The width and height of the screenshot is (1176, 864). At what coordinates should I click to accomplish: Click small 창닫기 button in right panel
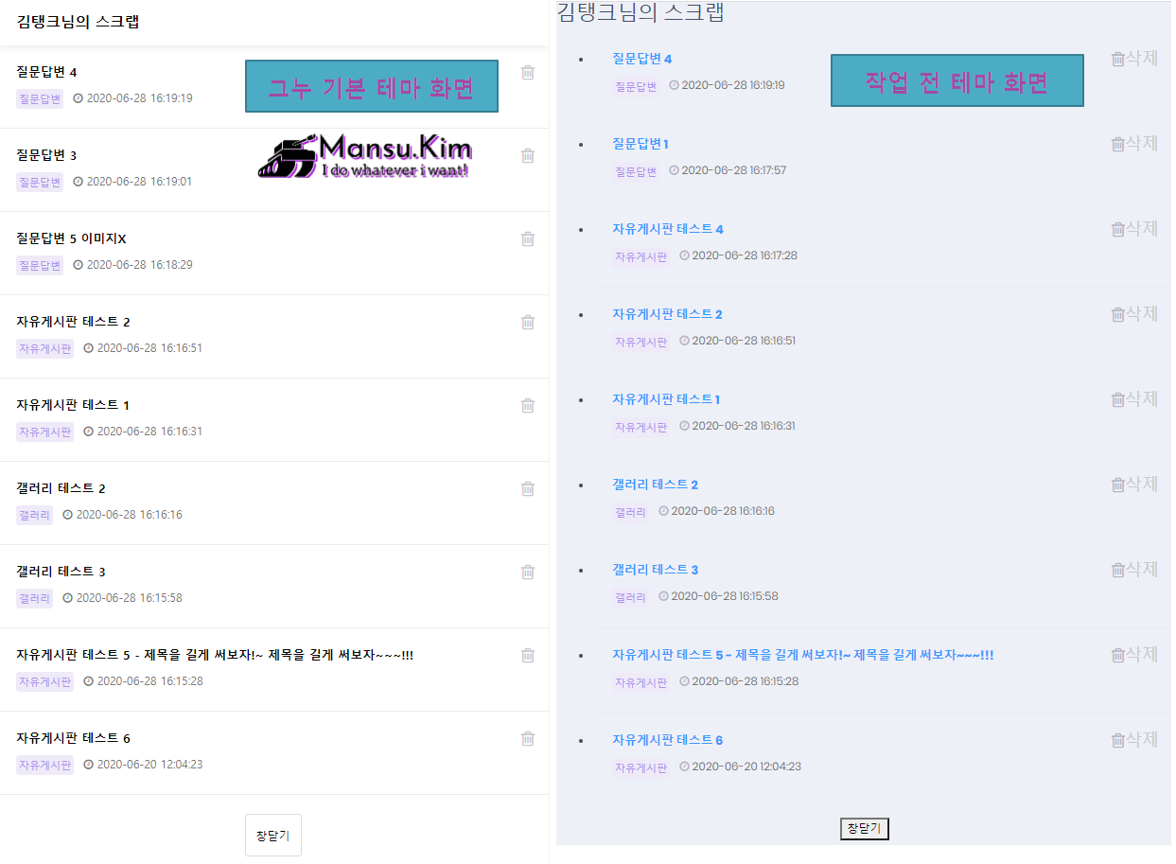(x=865, y=829)
